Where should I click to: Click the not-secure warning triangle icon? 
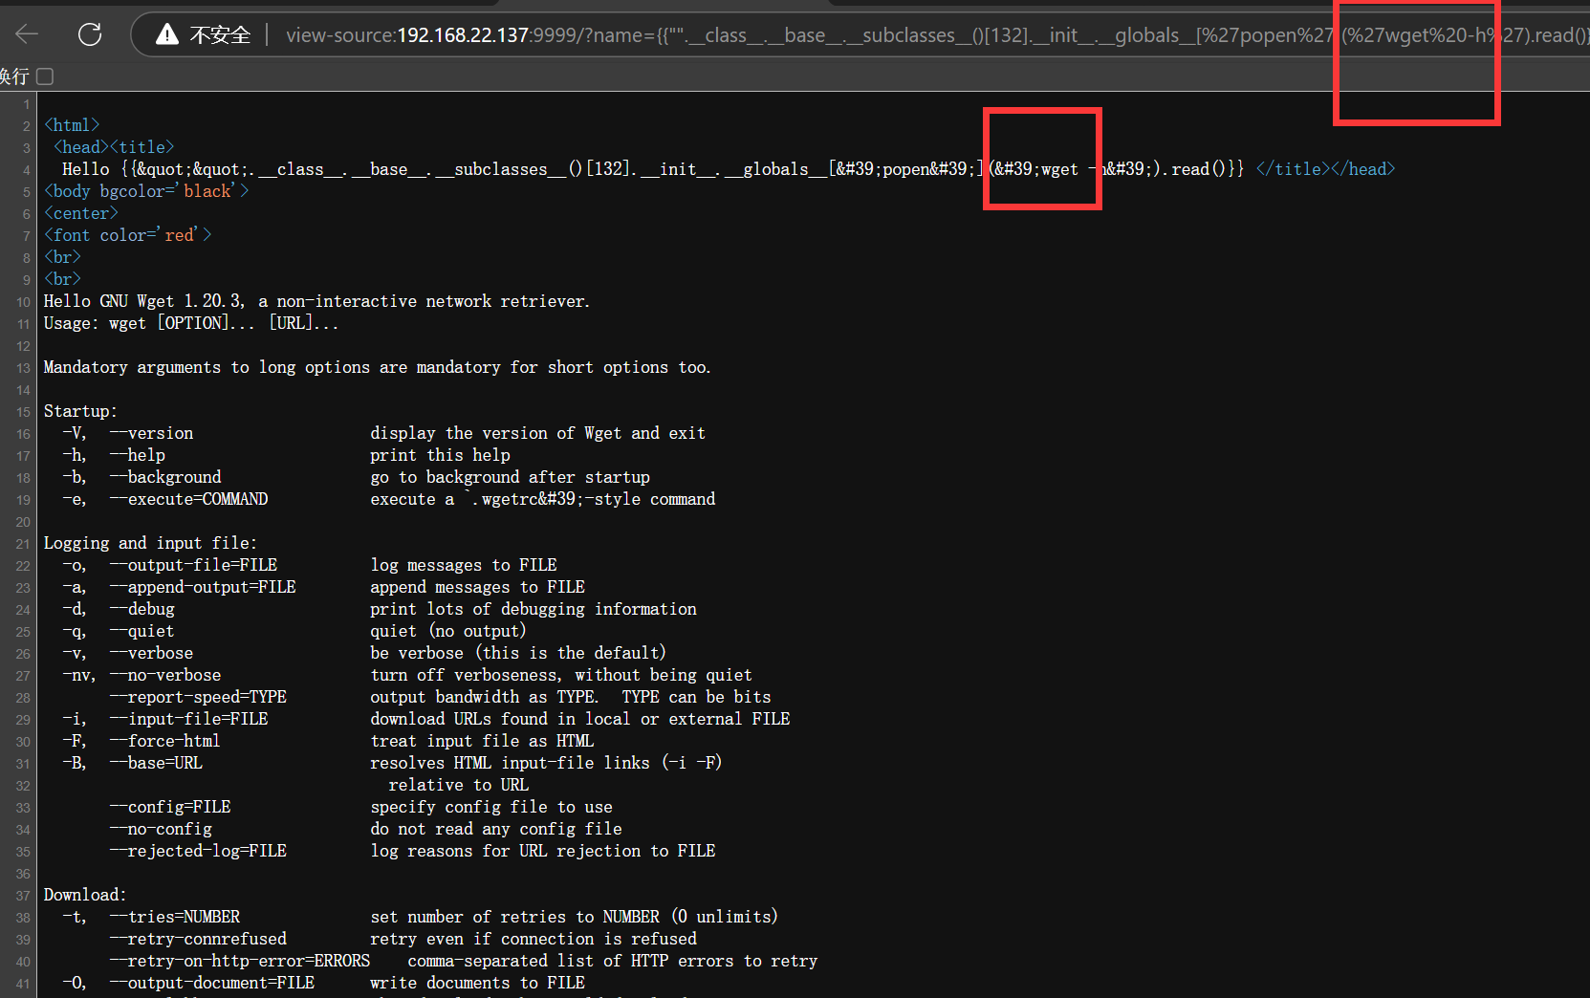click(167, 35)
